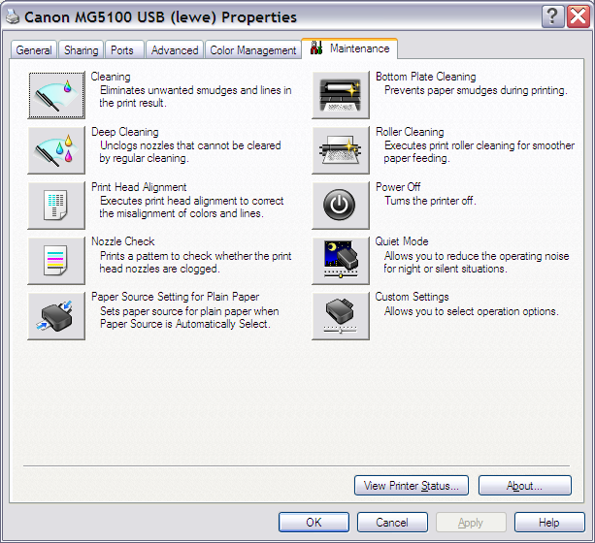The image size is (595, 543).
Task: Click the Apply button
Action: pyautogui.click(x=471, y=522)
